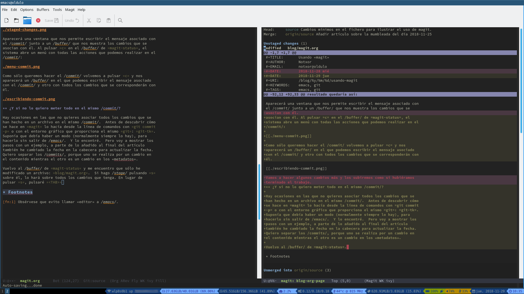524x294 pixels.
Task: Click the Save toolbar button
Action: 52,20
